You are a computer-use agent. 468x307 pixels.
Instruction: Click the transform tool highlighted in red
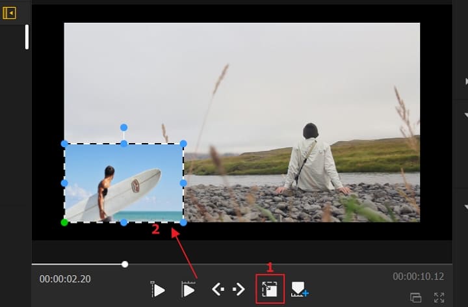[x=270, y=290]
